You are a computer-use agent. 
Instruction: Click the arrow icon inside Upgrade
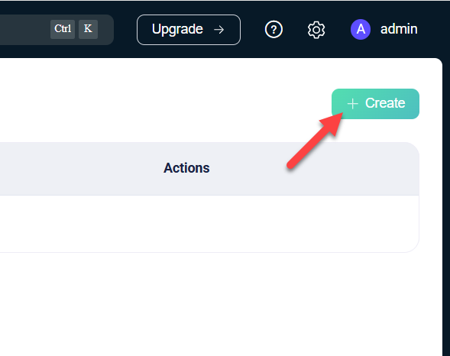(219, 30)
